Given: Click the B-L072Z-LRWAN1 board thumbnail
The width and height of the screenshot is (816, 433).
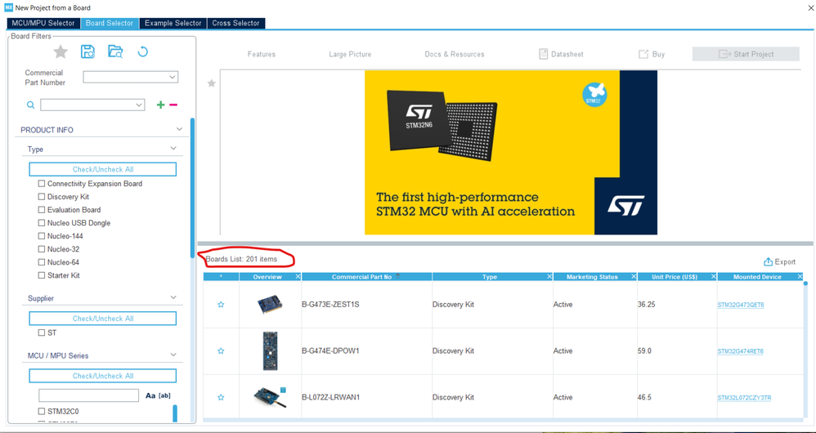Looking at the screenshot, I should pos(270,397).
